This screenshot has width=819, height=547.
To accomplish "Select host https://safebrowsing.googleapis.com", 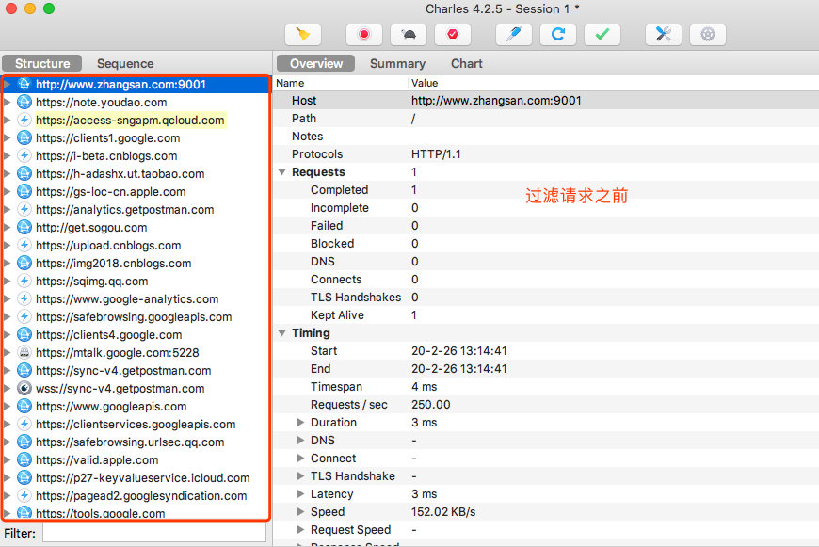I will [134, 316].
